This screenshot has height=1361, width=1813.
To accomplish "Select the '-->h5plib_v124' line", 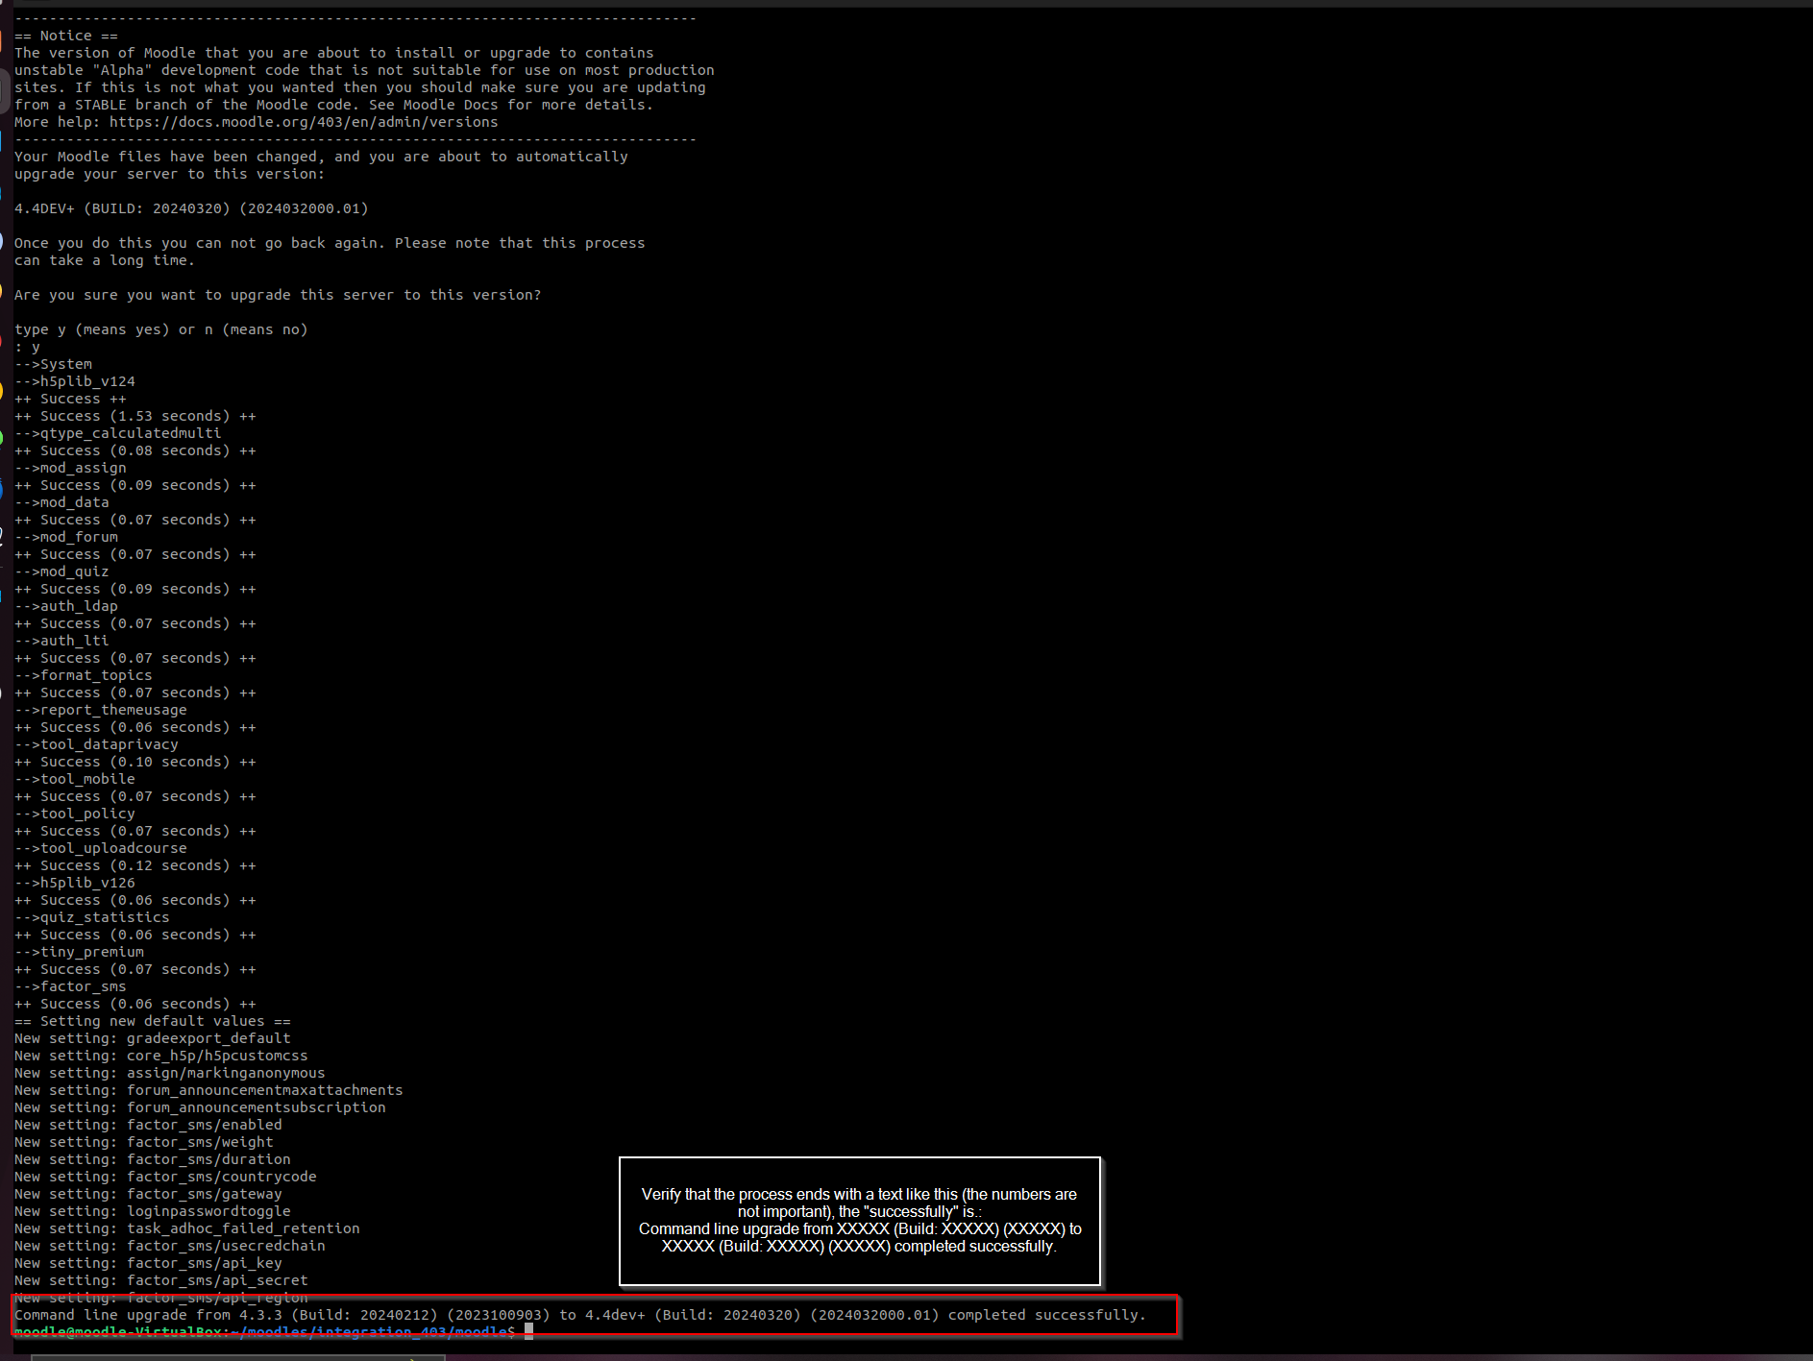I will (x=75, y=381).
